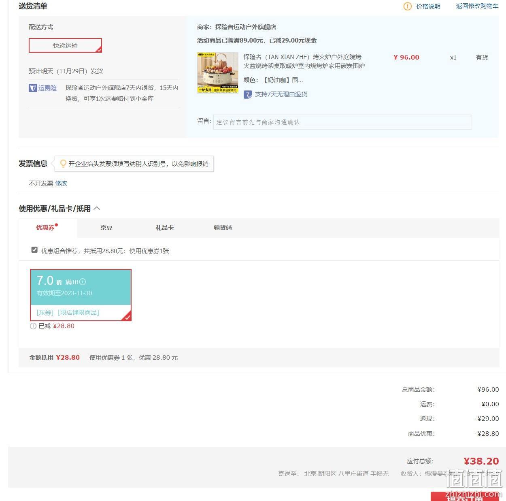This screenshot has height=501, width=506.
Task: Open the 领货码 tab
Action: [x=223, y=228]
